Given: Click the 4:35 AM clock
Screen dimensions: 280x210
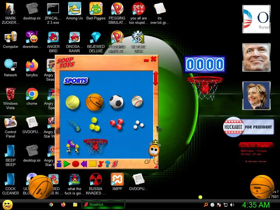Looking at the screenshot, I should (x=256, y=205).
